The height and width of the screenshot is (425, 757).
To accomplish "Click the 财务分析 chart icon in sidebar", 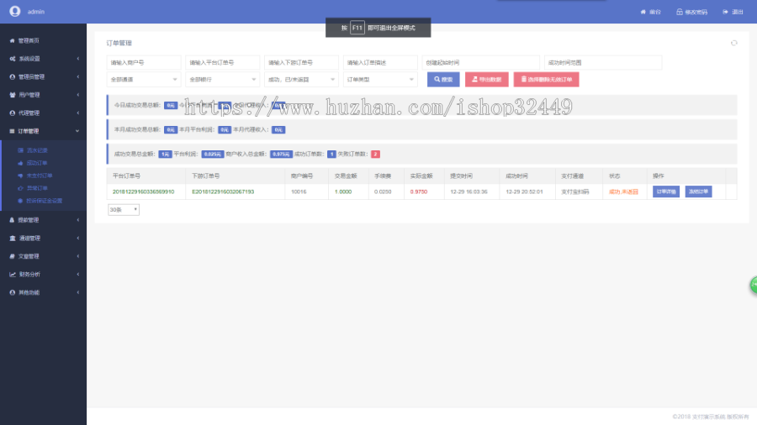I will 12,274.
